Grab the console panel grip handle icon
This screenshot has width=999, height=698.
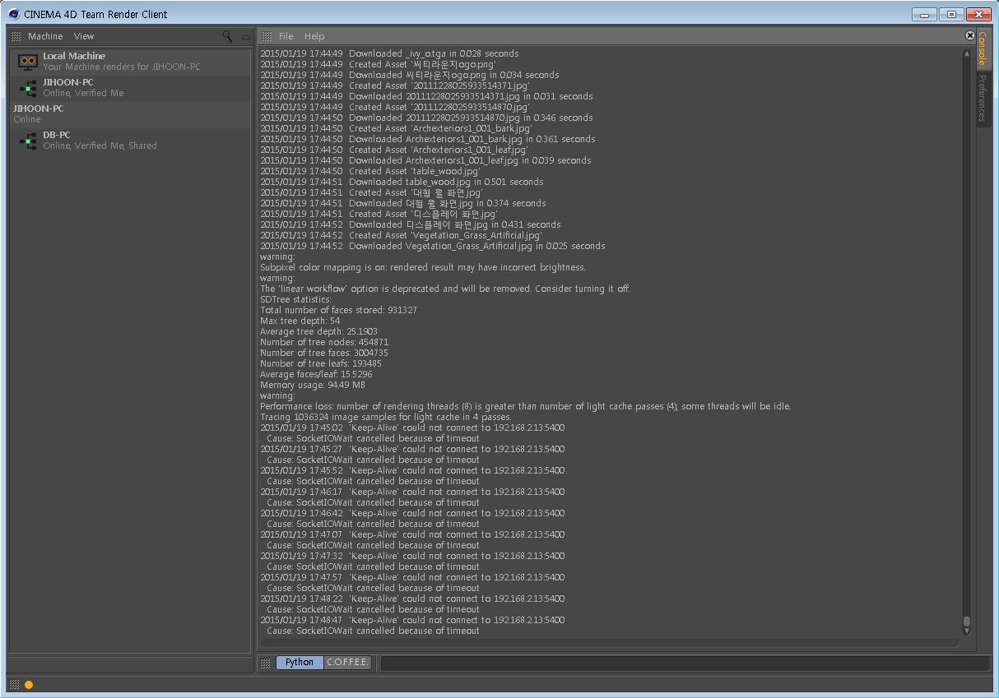point(267,36)
